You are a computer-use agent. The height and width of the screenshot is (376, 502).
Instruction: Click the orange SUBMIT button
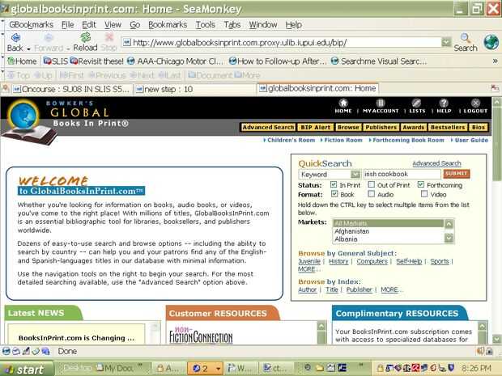click(x=456, y=173)
